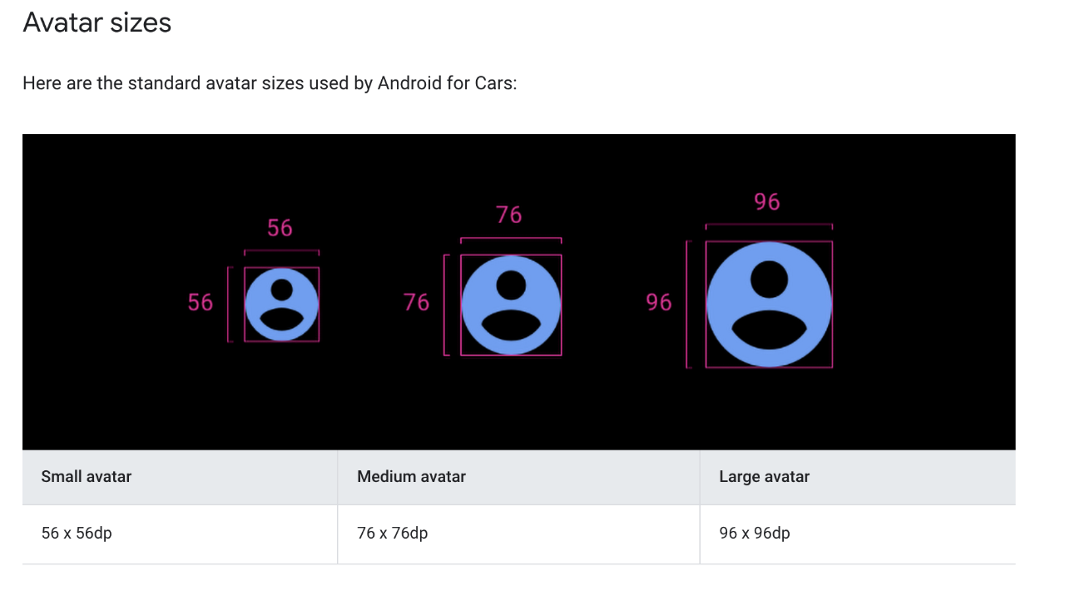Click the shoulders shape in the medium avatar
Viewport: 1075px width, 596px height.
511,326
